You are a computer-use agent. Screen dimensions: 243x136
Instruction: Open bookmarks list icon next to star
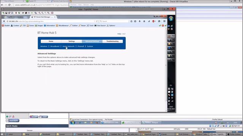(135, 21)
